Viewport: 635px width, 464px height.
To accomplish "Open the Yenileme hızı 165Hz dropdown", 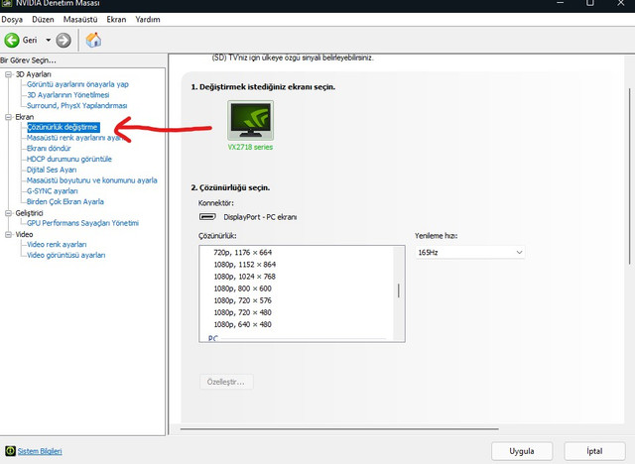I will [x=469, y=253].
